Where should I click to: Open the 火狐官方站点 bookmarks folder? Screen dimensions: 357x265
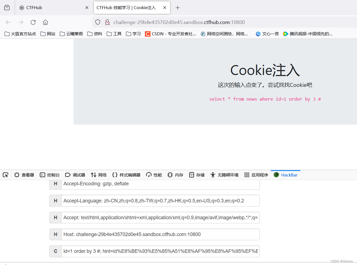(x=20, y=34)
